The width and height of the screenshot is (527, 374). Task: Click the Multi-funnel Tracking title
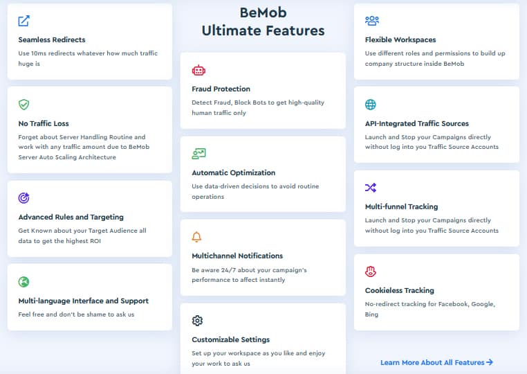(402, 206)
